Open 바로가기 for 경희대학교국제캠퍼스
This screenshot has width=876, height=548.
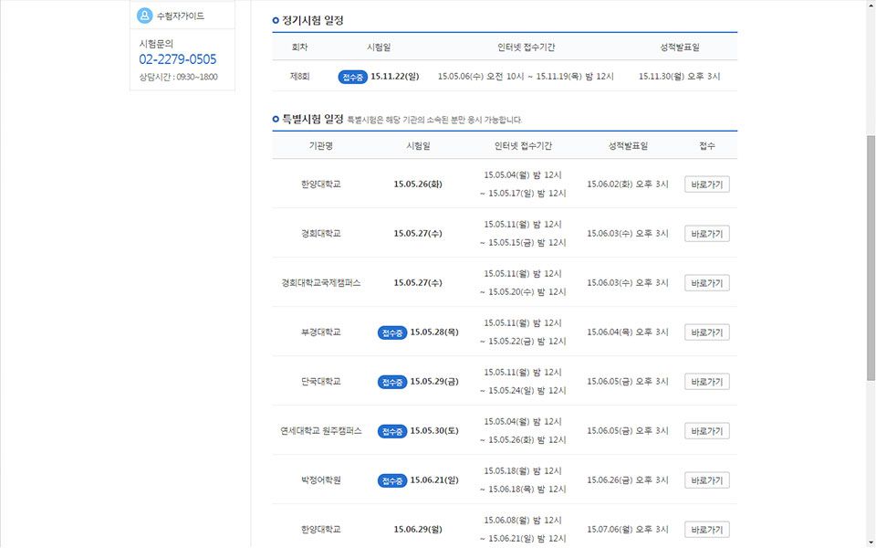tap(706, 283)
